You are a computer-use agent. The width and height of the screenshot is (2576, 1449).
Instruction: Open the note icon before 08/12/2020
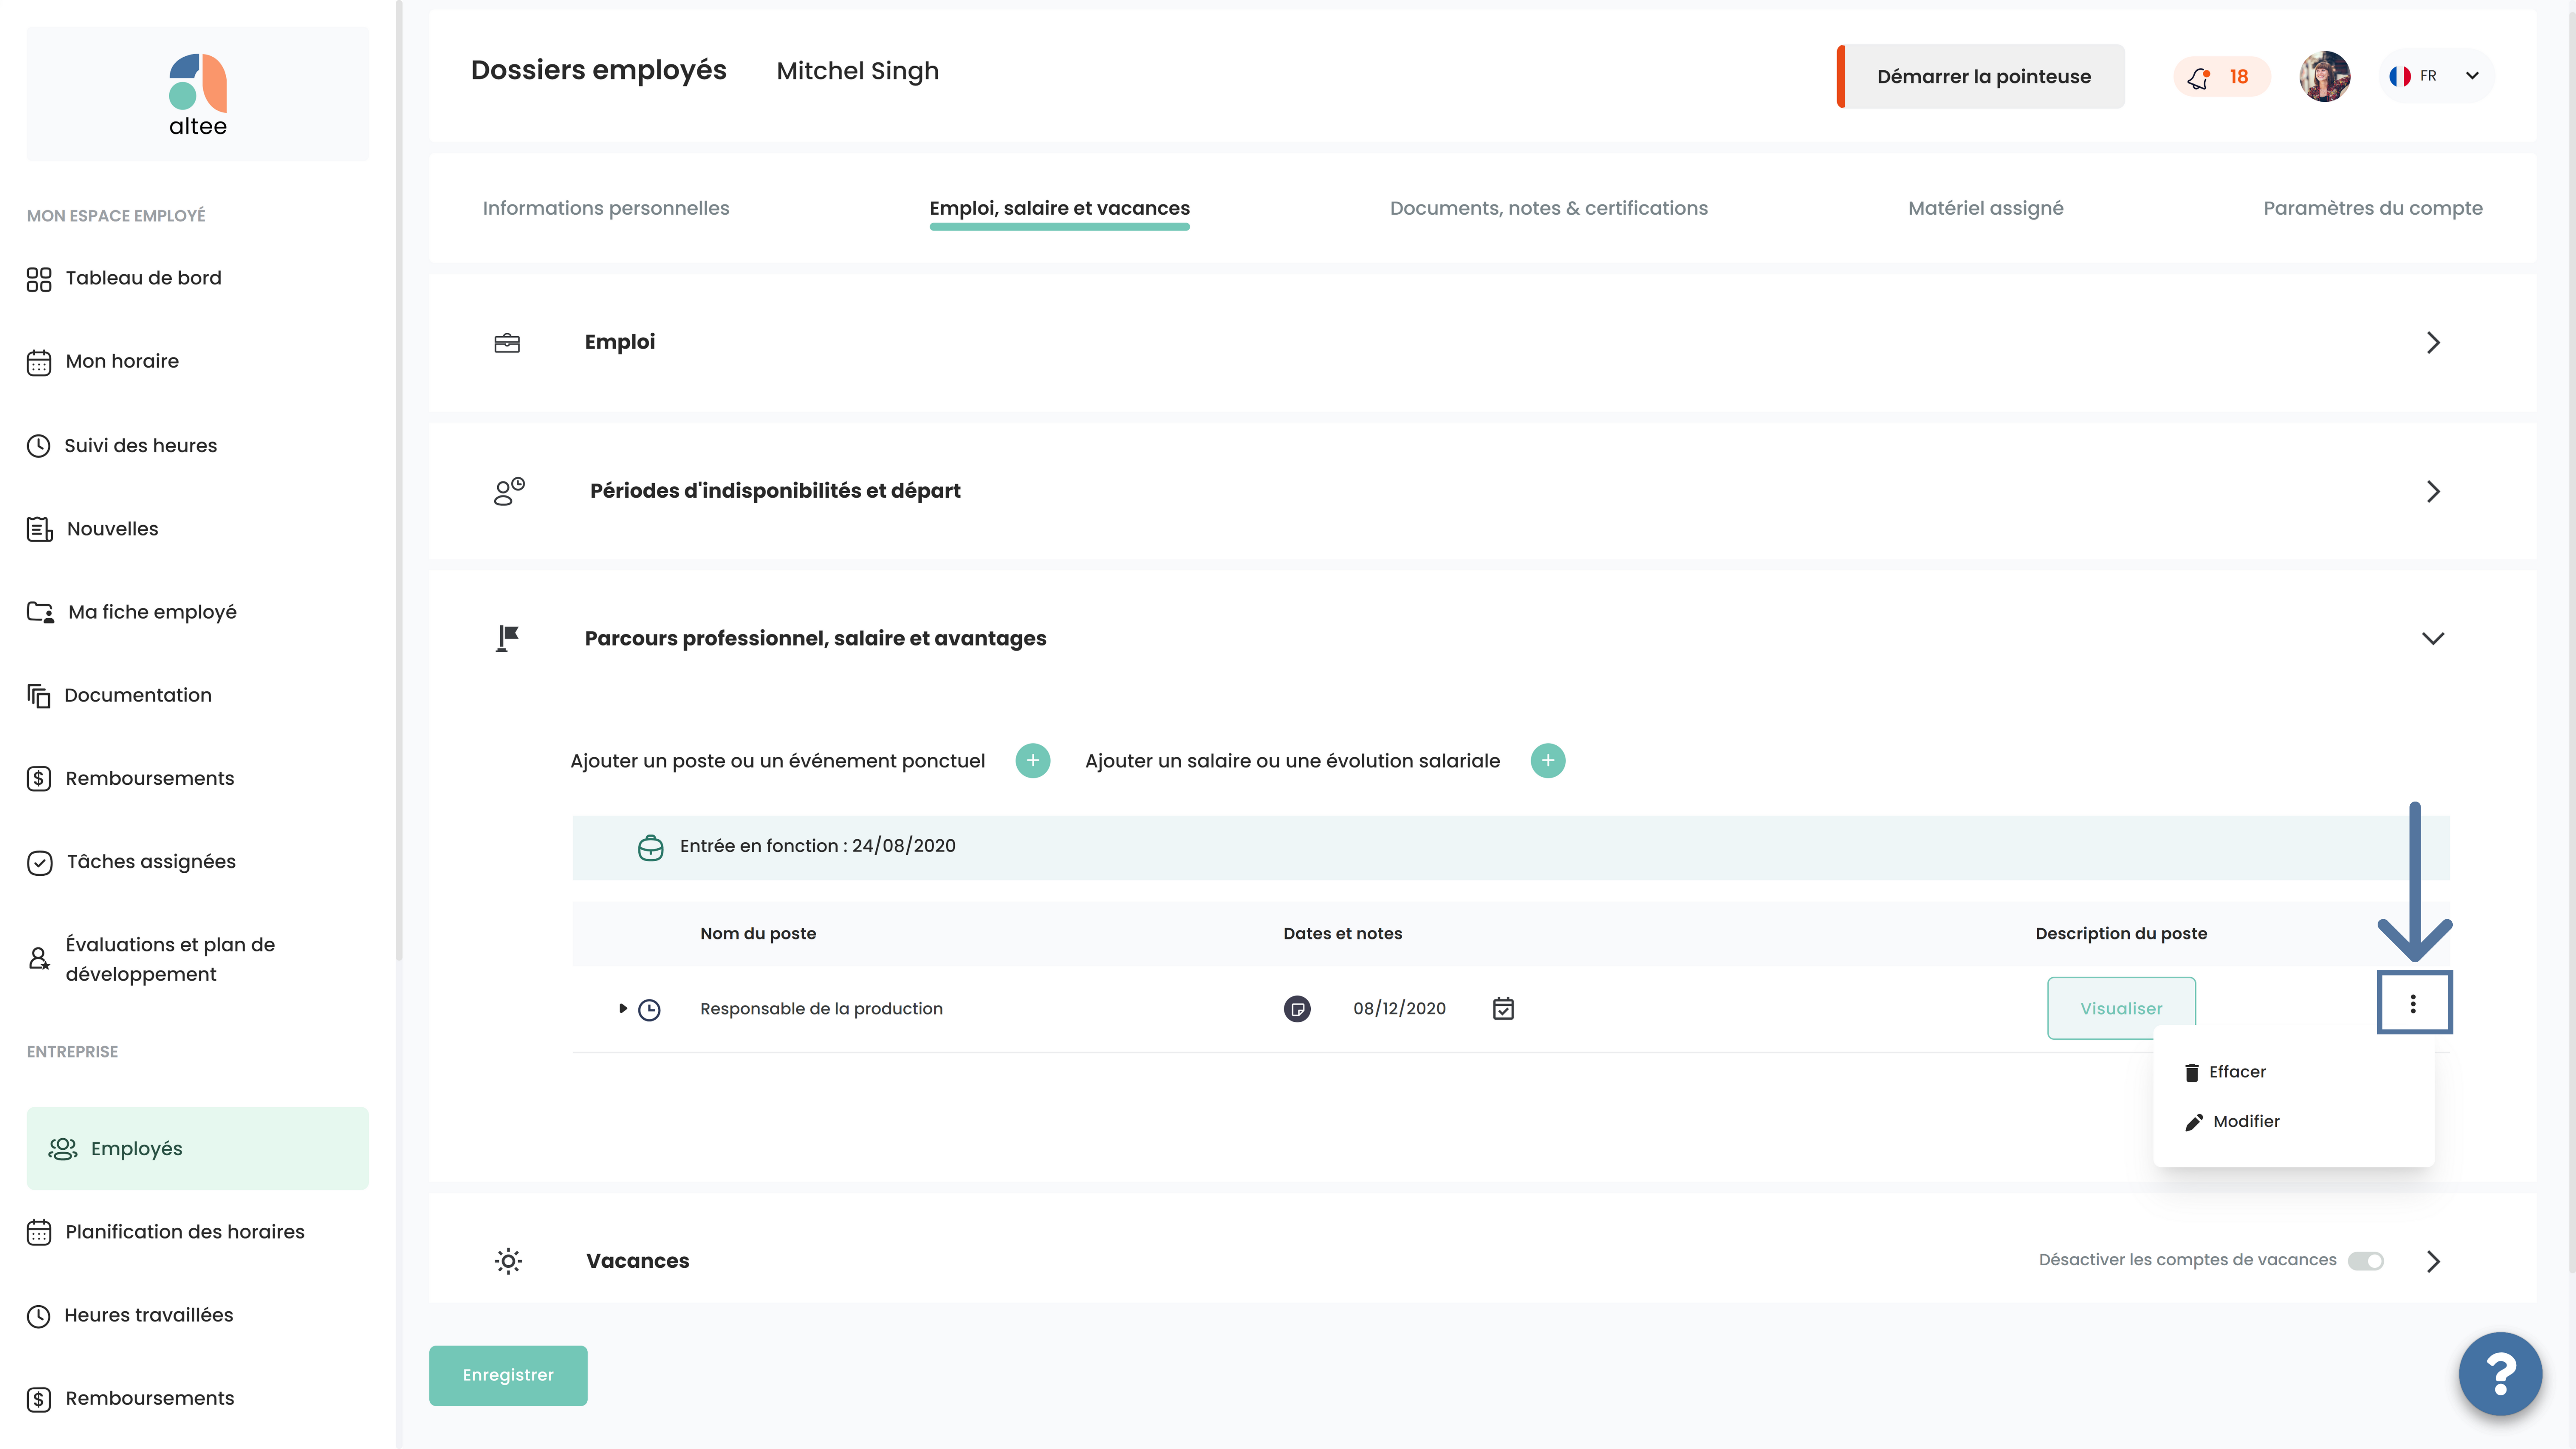click(1297, 1008)
